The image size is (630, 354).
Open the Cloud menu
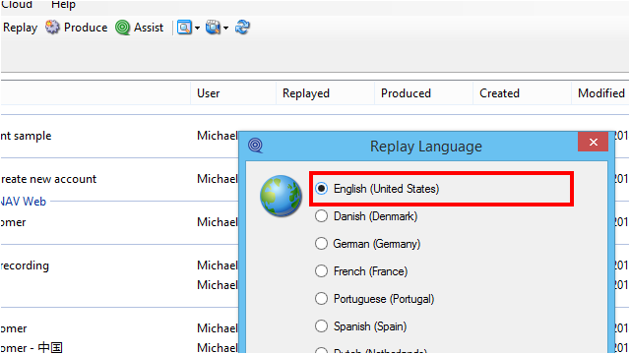[17, 5]
